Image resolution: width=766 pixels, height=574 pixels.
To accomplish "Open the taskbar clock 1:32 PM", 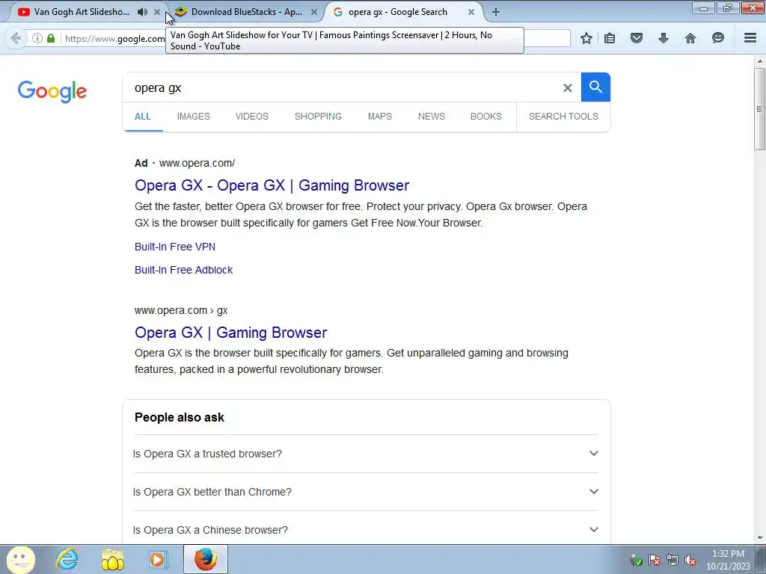I will coord(728,560).
